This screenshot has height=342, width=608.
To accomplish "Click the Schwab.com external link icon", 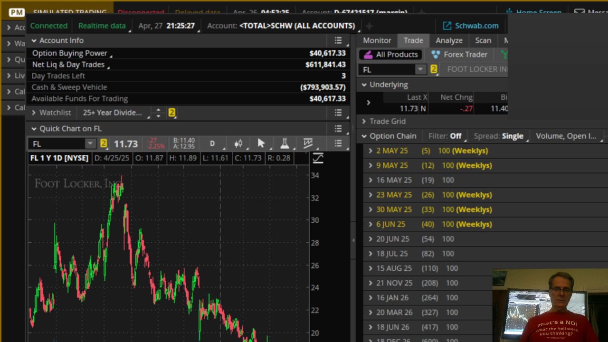I will [x=447, y=26].
